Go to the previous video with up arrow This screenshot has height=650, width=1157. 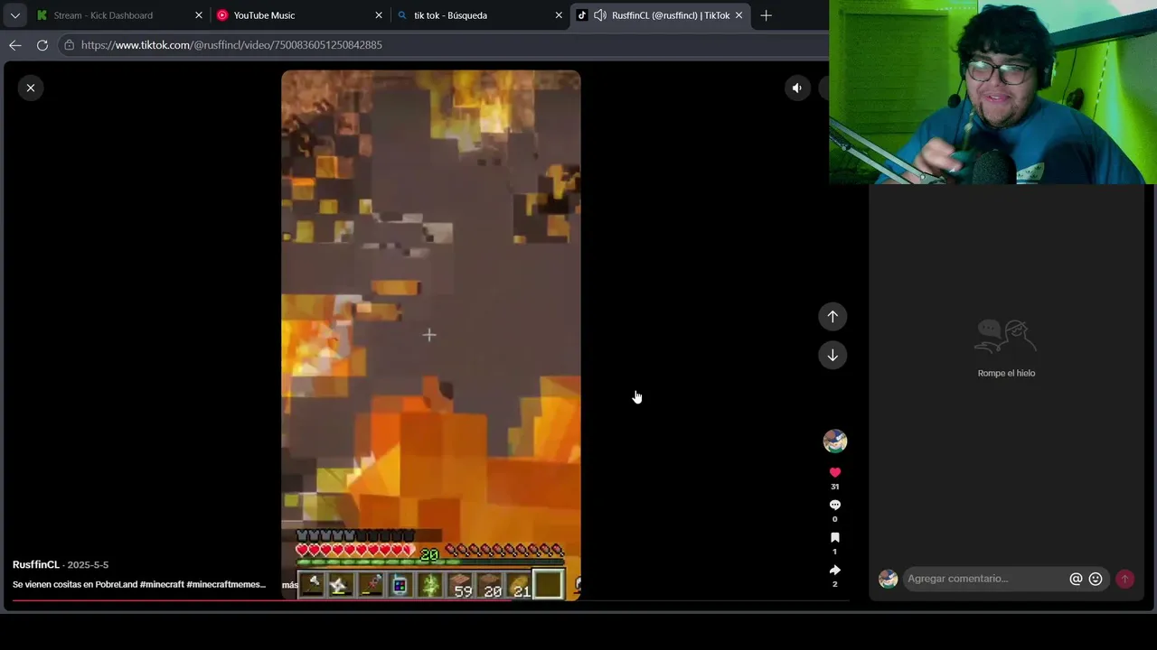click(x=832, y=317)
